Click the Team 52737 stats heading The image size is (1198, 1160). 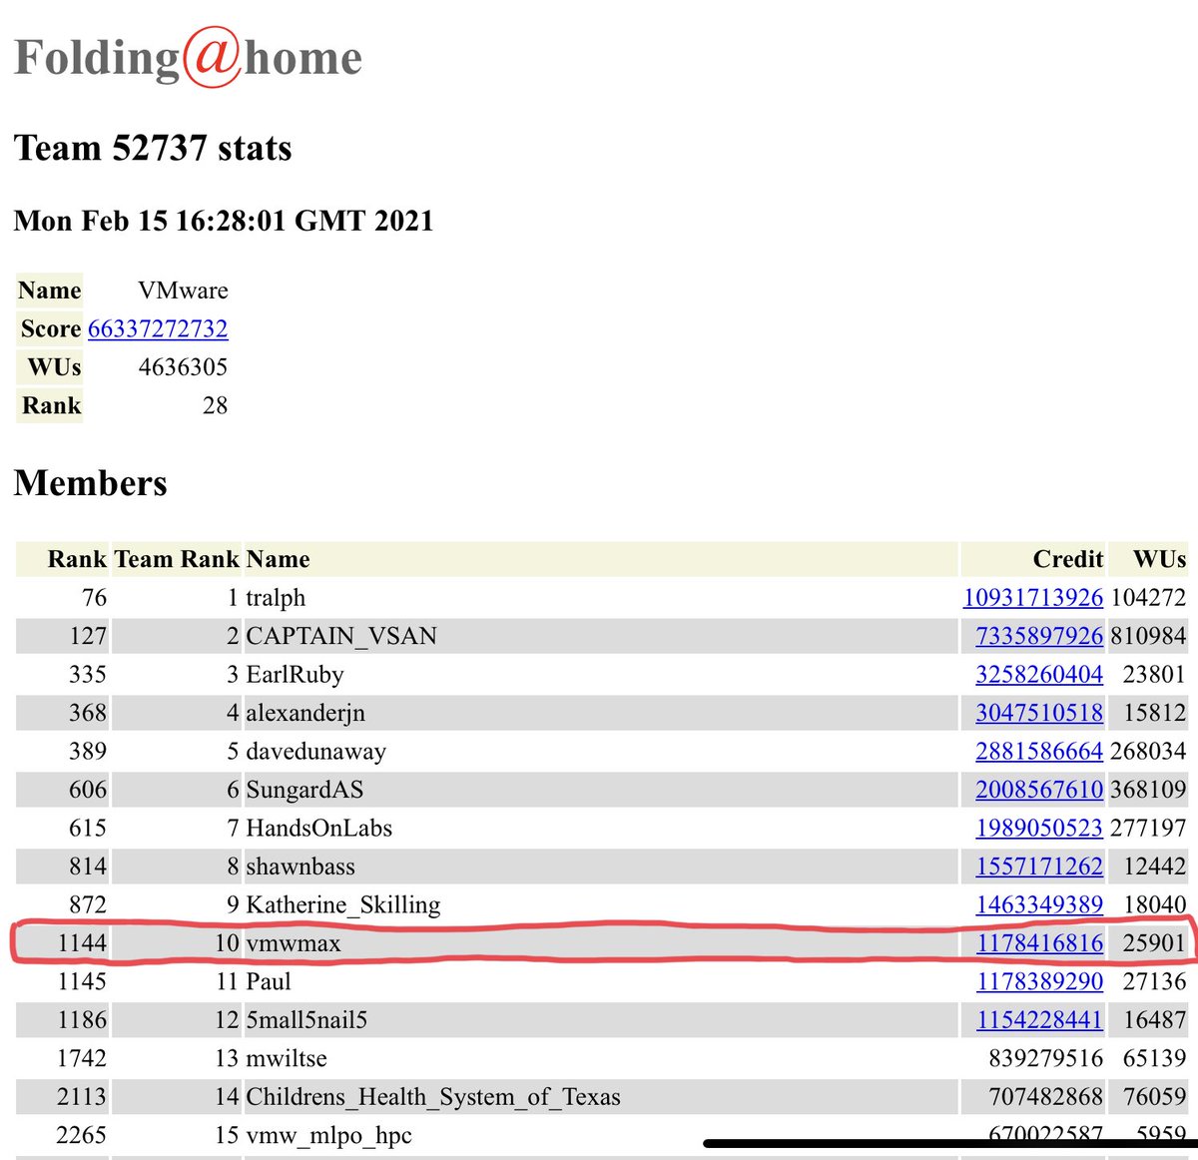click(153, 148)
